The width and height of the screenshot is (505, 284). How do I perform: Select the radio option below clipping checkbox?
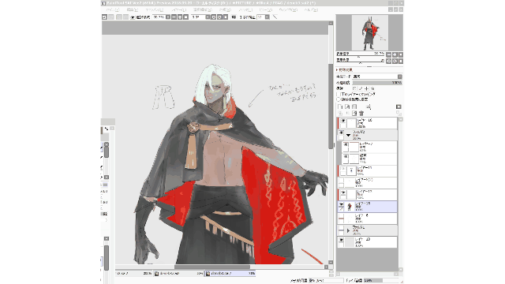coord(339,99)
